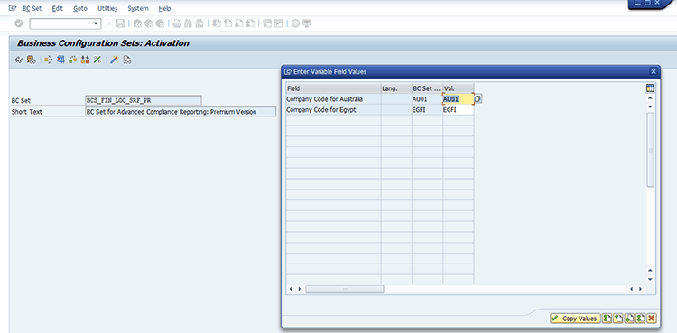The width and height of the screenshot is (677, 333).
Task: Open the Utilities menu
Action: (107, 8)
